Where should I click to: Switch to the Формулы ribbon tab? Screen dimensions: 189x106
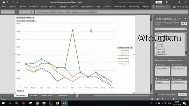click(x=63, y=7)
